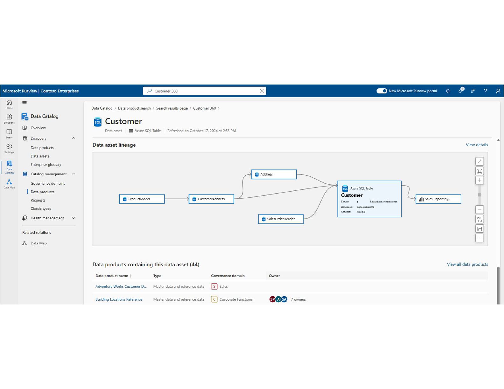504x389 pixels.
Task: Expand the Health management section
Action: (73, 218)
